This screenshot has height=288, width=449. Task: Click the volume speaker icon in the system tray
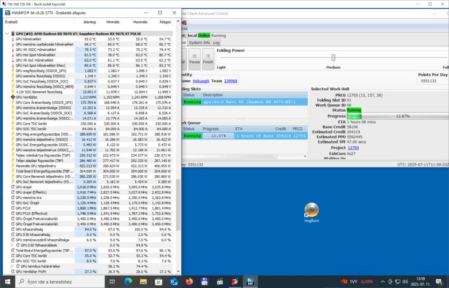tap(405, 282)
